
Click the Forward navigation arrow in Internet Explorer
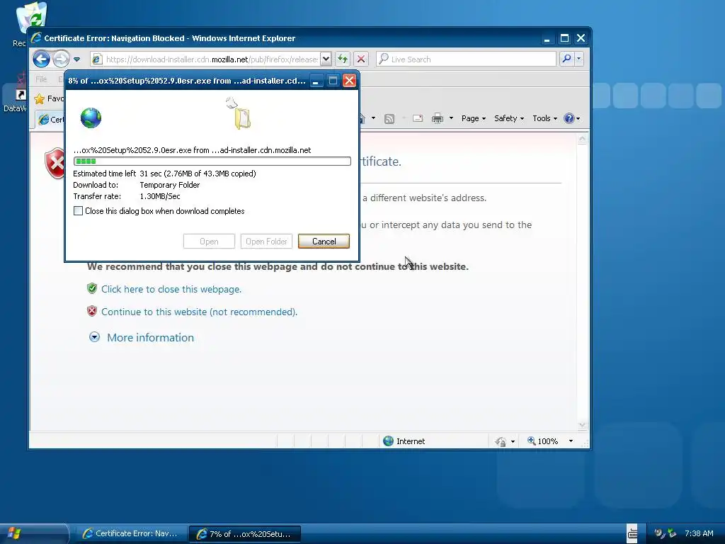click(x=61, y=59)
